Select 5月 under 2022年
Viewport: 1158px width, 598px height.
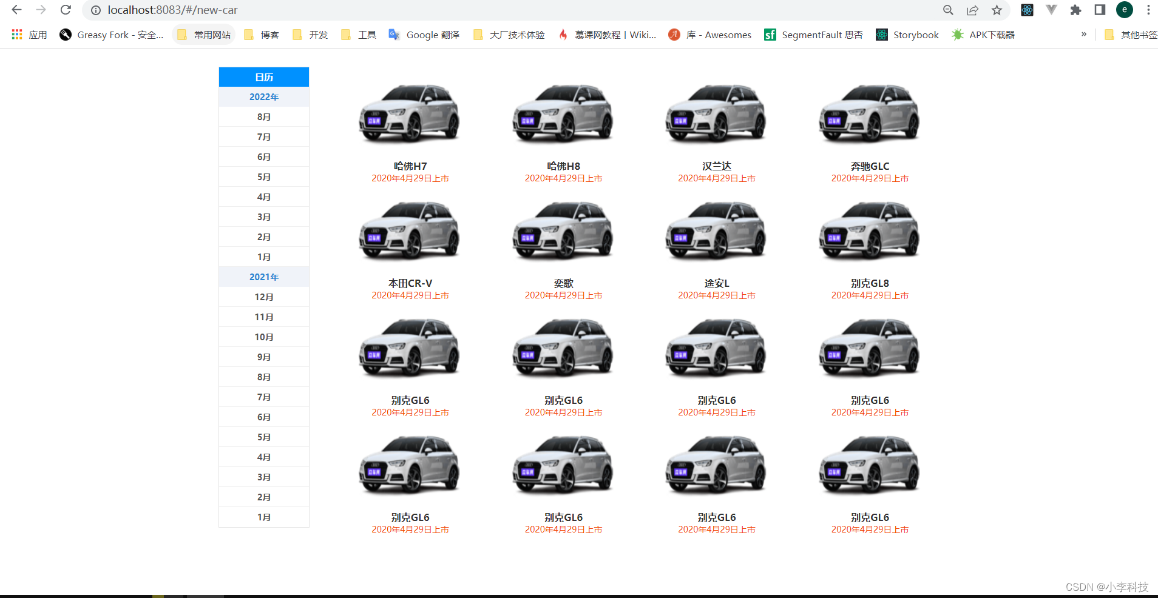pos(264,177)
